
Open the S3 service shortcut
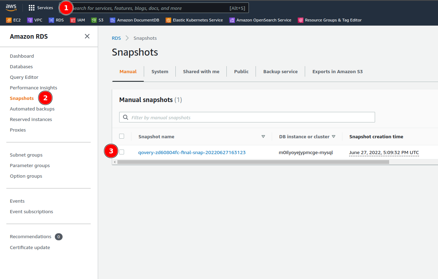pyautogui.click(x=97, y=20)
